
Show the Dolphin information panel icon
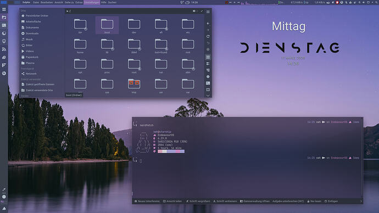point(208,76)
